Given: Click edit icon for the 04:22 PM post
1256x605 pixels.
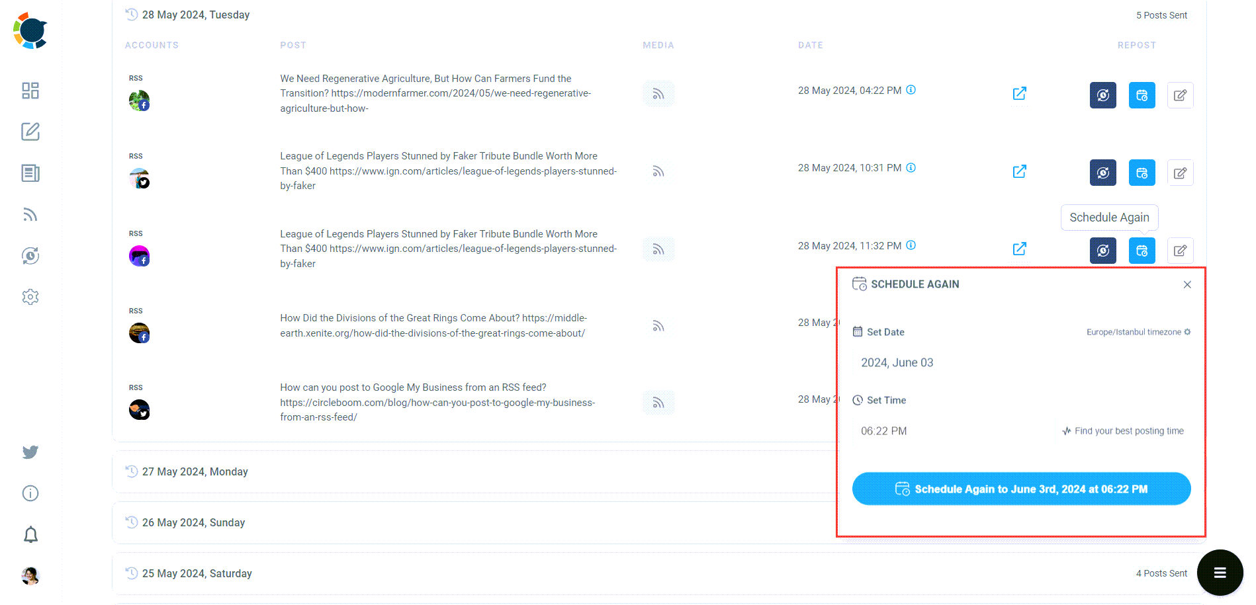Looking at the screenshot, I should (x=1180, y=95).
